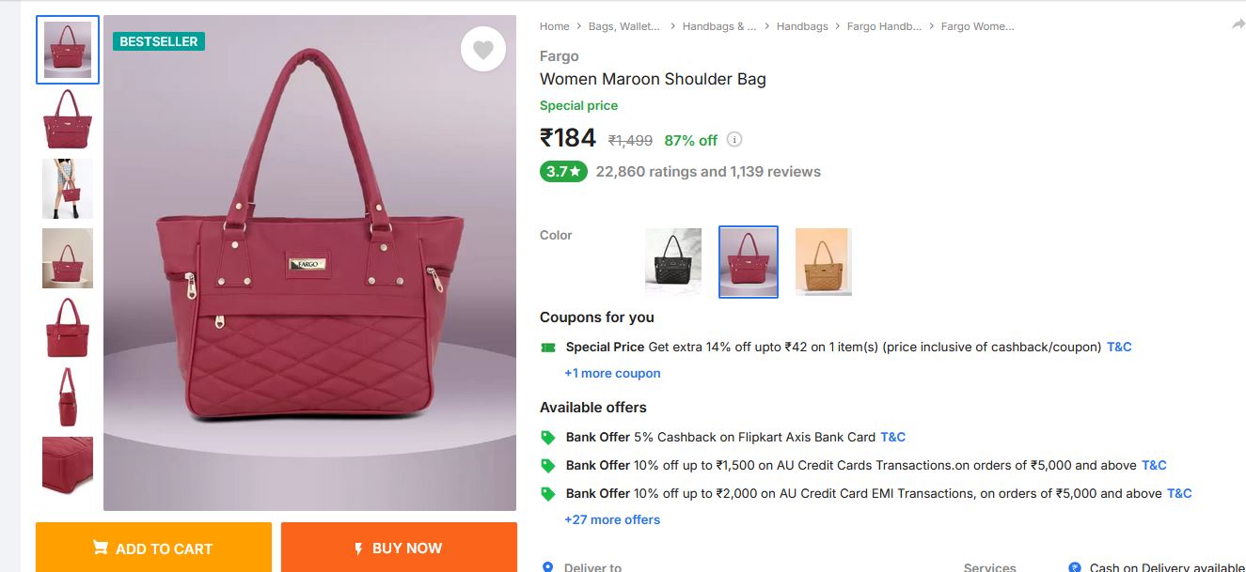The height and width of the screenshot is (572, 1246).
Task: Choose the tan color variant
Action: 824,262
